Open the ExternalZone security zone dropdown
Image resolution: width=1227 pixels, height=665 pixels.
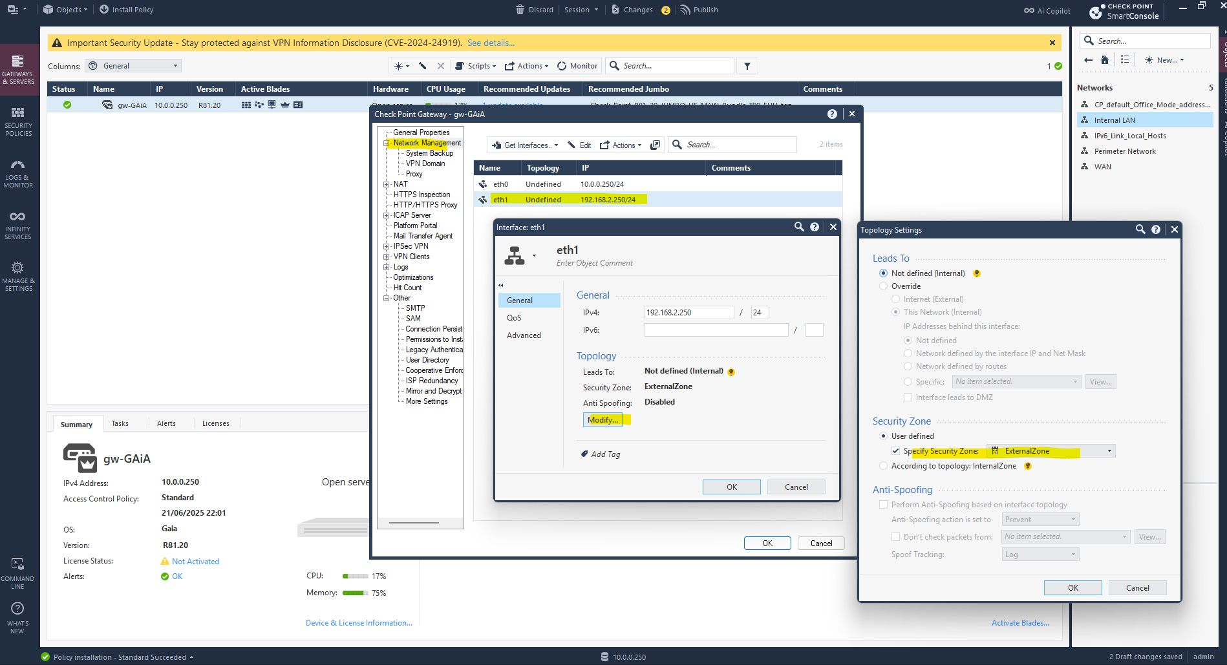(x=1051, y=451)
